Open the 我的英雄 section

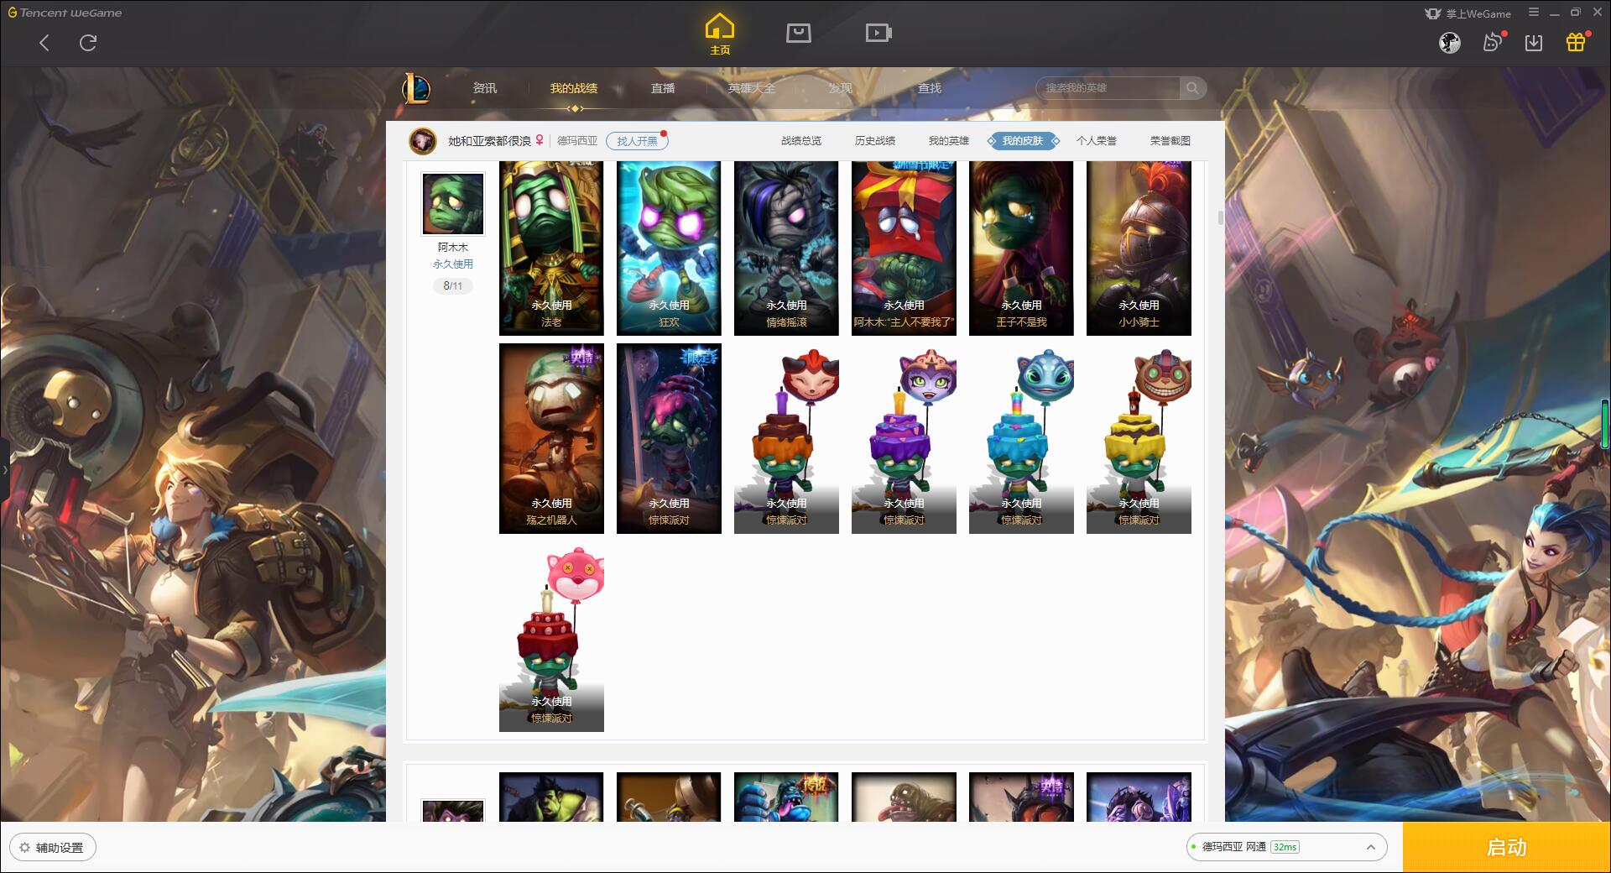pos(949,141)
